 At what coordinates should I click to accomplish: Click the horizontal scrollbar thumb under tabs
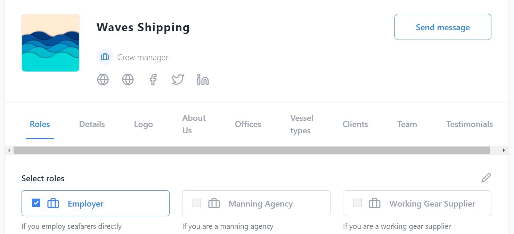click(252, 150)
